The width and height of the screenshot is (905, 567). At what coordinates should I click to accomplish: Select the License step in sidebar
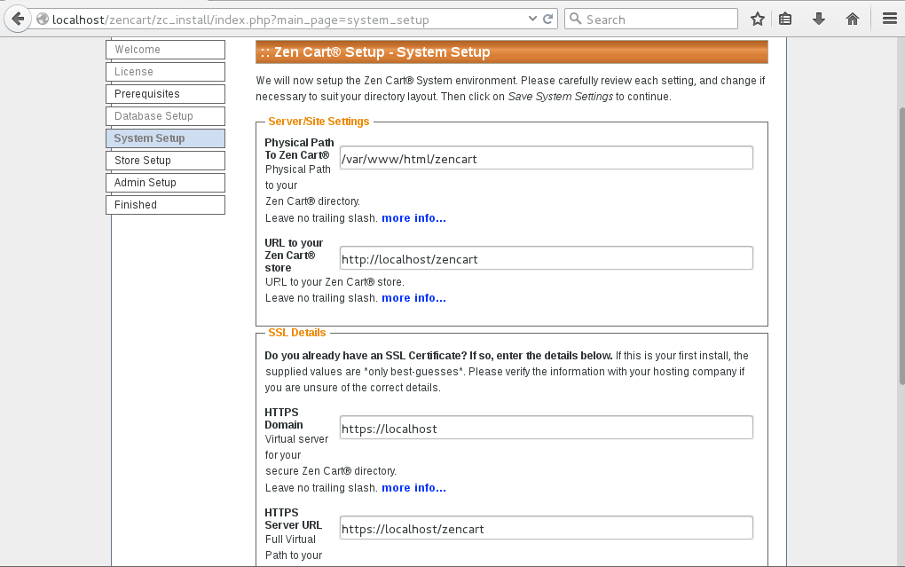pyautogui.click(x=166, y=72)
